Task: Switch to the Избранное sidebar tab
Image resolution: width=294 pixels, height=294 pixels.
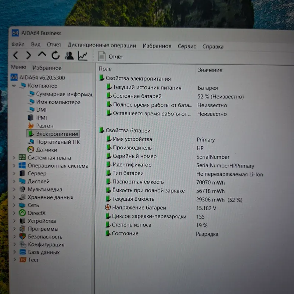Action: pos(47,68)
